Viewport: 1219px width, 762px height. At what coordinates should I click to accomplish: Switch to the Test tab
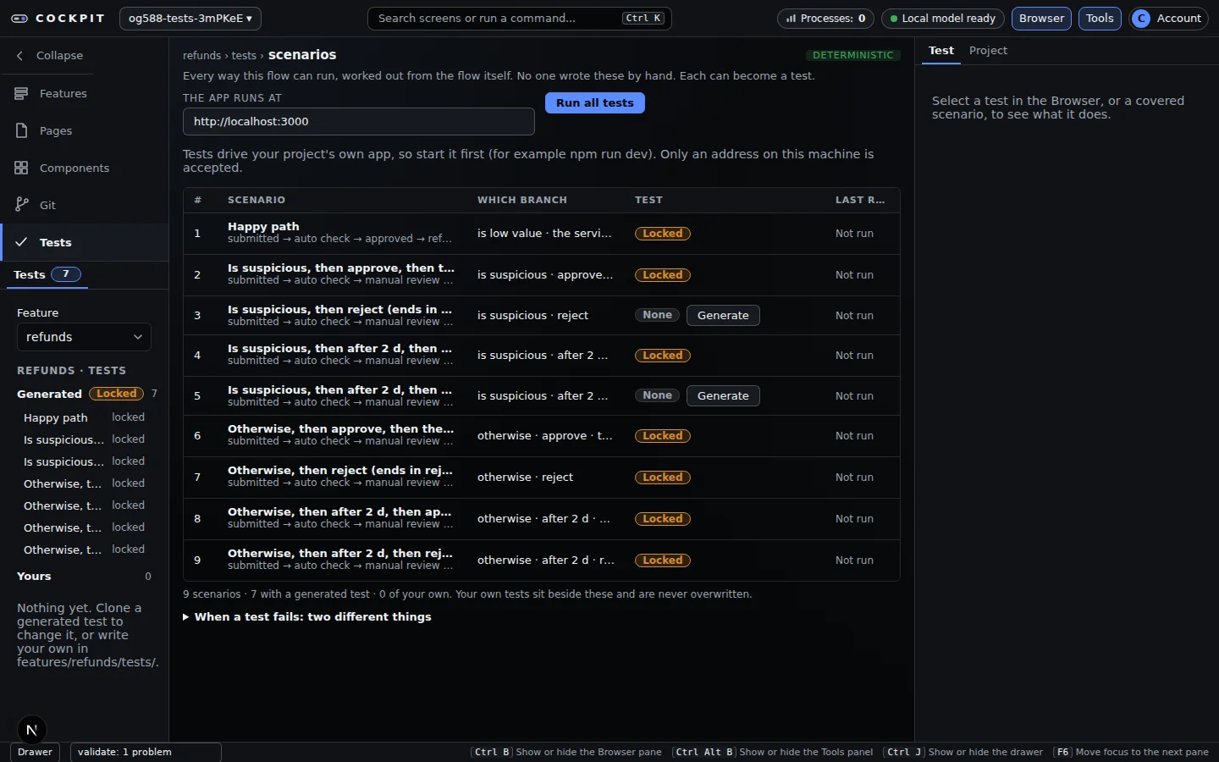click(941, 50)
